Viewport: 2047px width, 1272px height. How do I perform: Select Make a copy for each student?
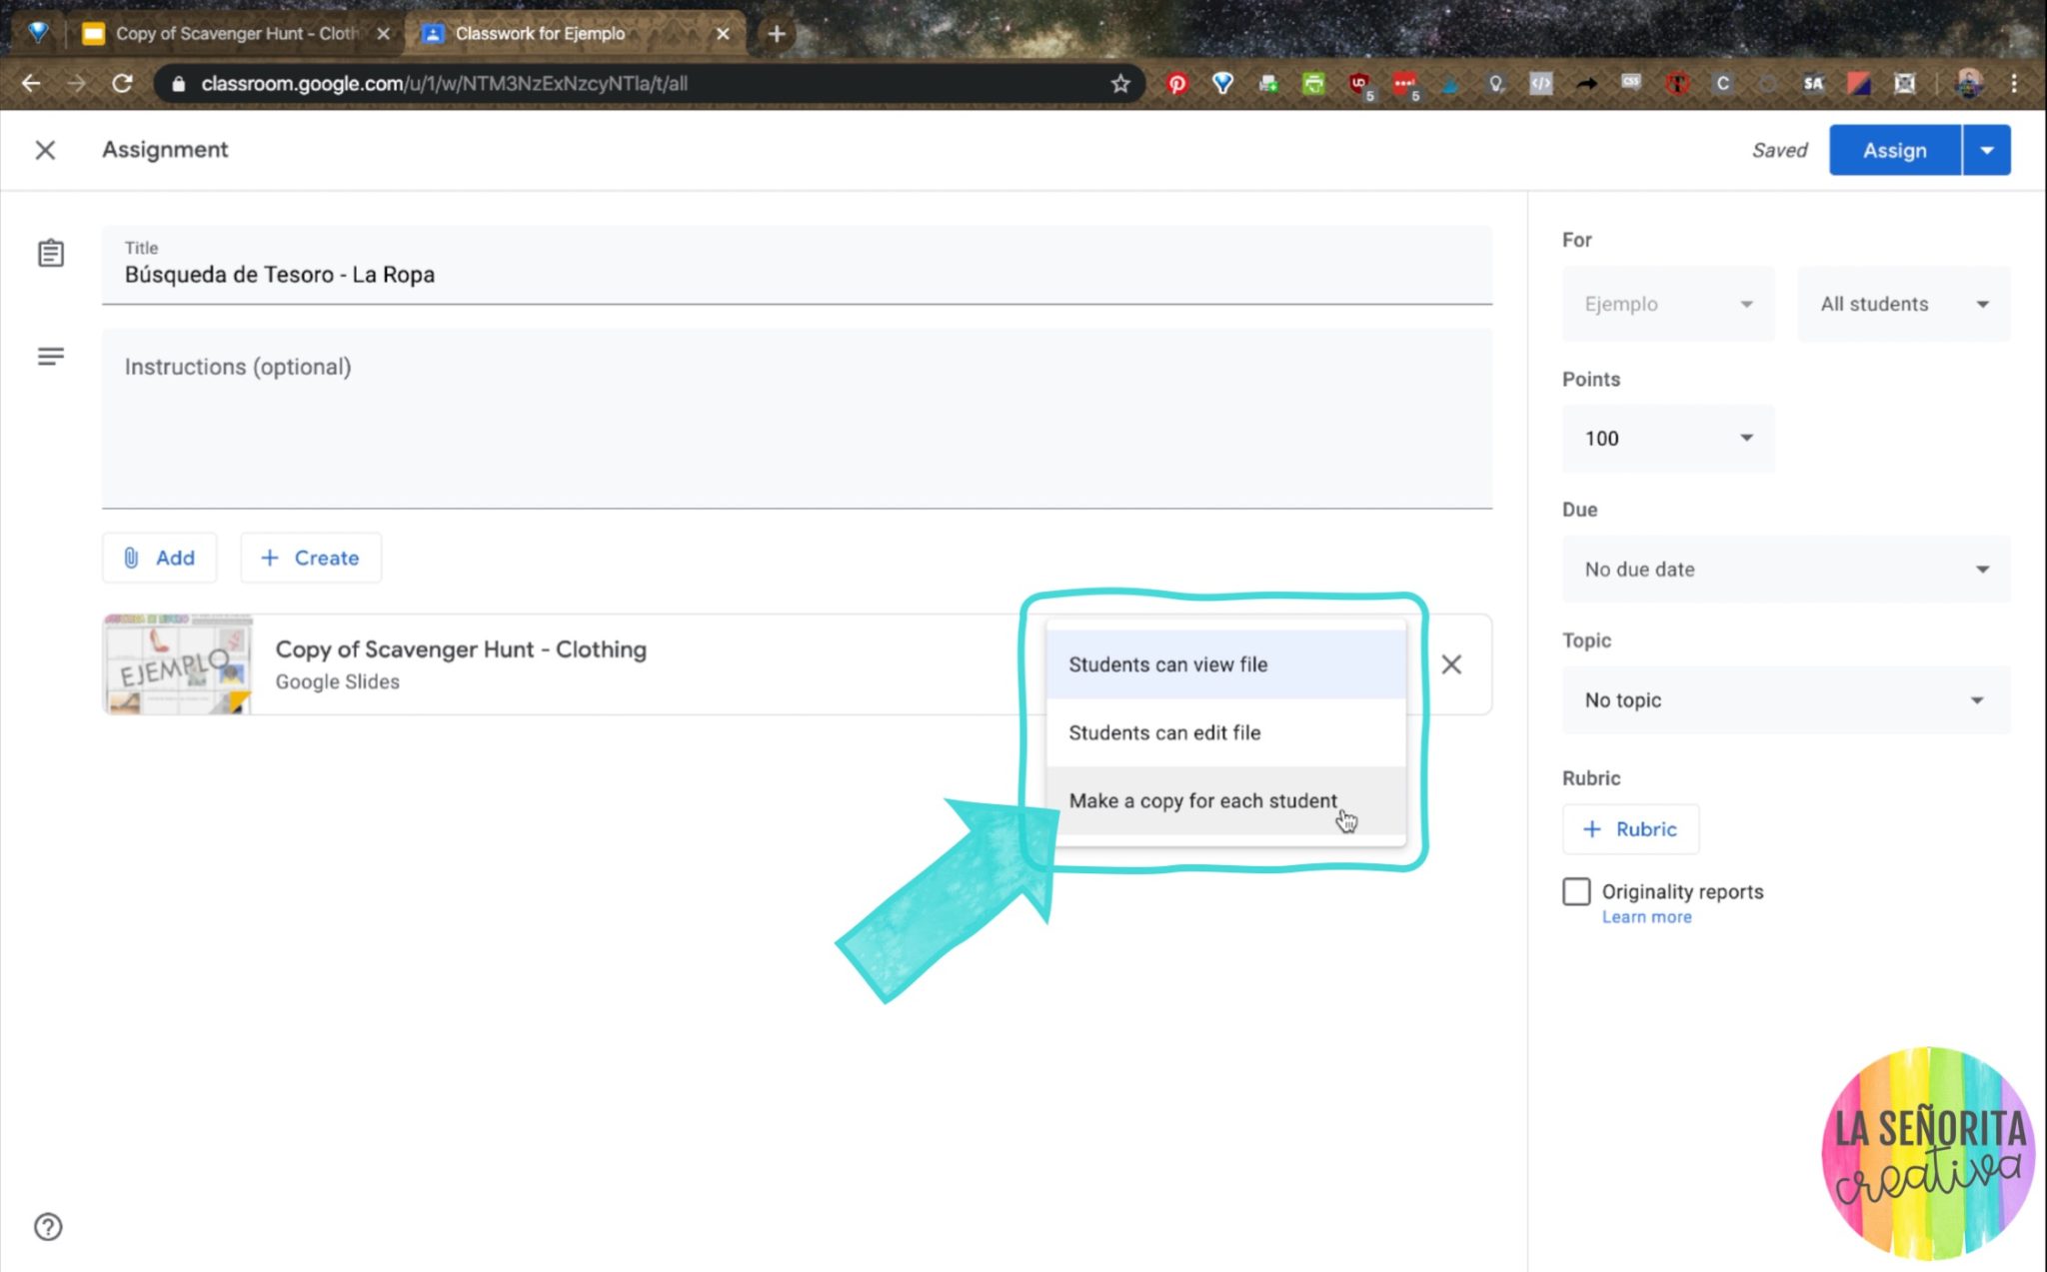click(x=1203, y=800)
